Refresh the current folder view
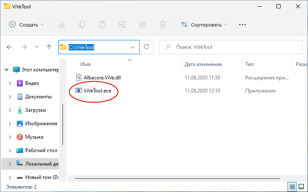Image resolution: width=308 pixels, height=192 pixels. pyautogui.click(x=146, y=47)
